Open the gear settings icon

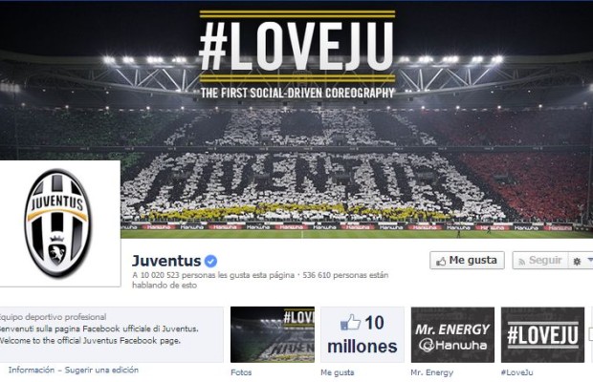point(577,262)
